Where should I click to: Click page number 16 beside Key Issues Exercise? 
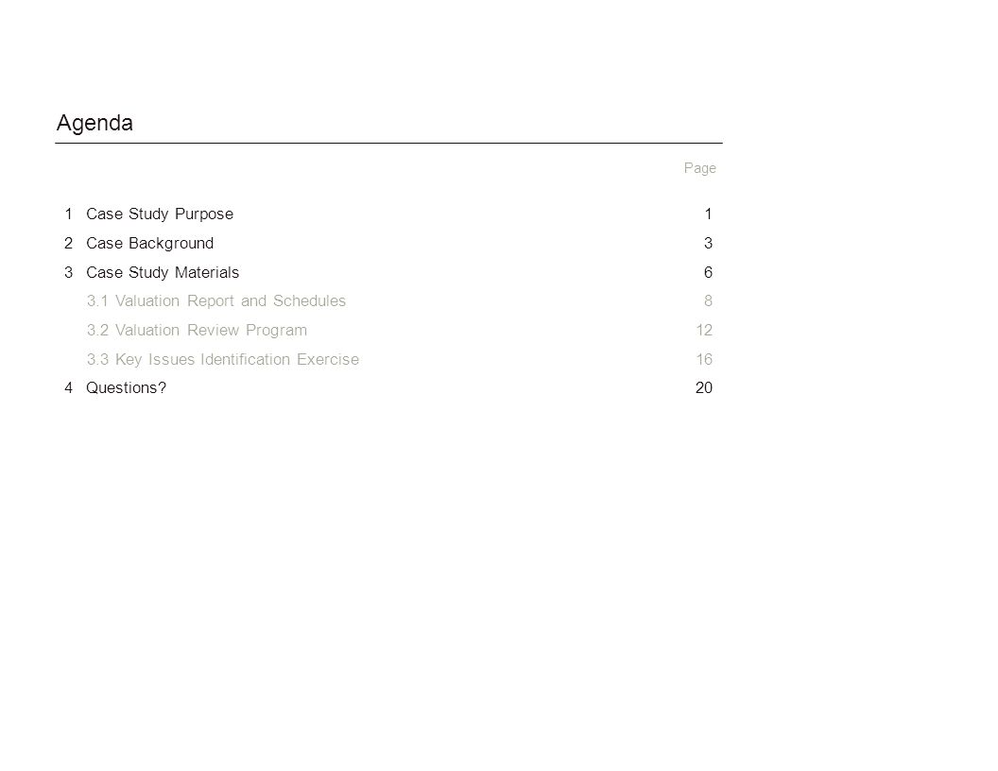704,359
